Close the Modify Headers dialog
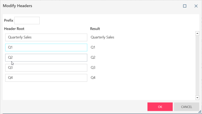The height and width of the screenshot is (114, 202). tap(196, 6)
